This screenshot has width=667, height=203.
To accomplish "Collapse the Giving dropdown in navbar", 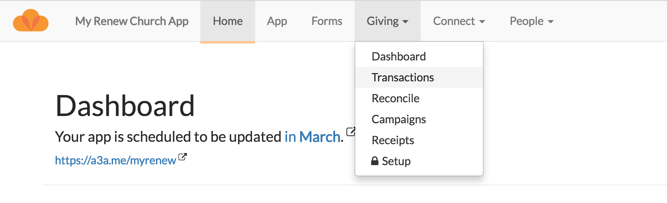I will (x=388, y=21).
